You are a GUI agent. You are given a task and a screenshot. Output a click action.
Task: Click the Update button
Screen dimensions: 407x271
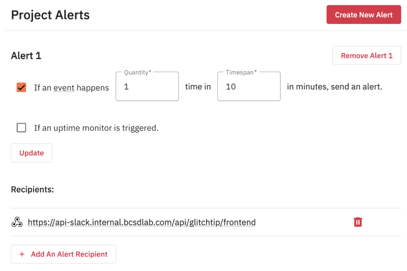[x=31, y=153]
